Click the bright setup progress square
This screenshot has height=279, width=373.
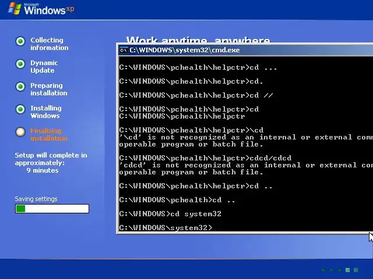pyautogui.click(x=347, y=270)
